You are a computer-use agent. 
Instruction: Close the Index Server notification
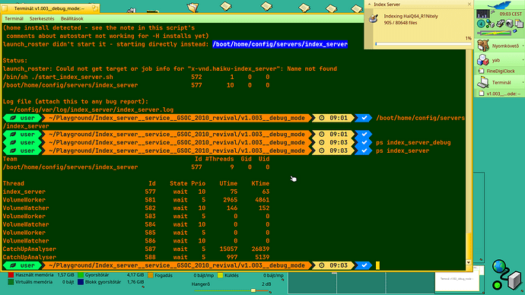(x=469, y=4)
